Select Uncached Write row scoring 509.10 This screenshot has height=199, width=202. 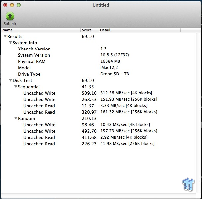click(x=98, y=93)
